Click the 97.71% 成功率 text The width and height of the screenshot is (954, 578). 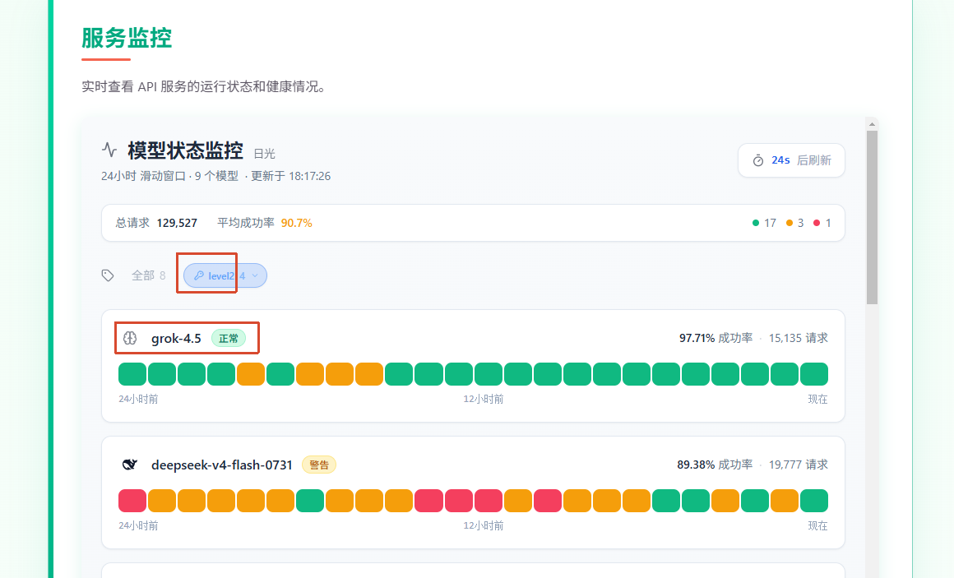tap(715, 338)
